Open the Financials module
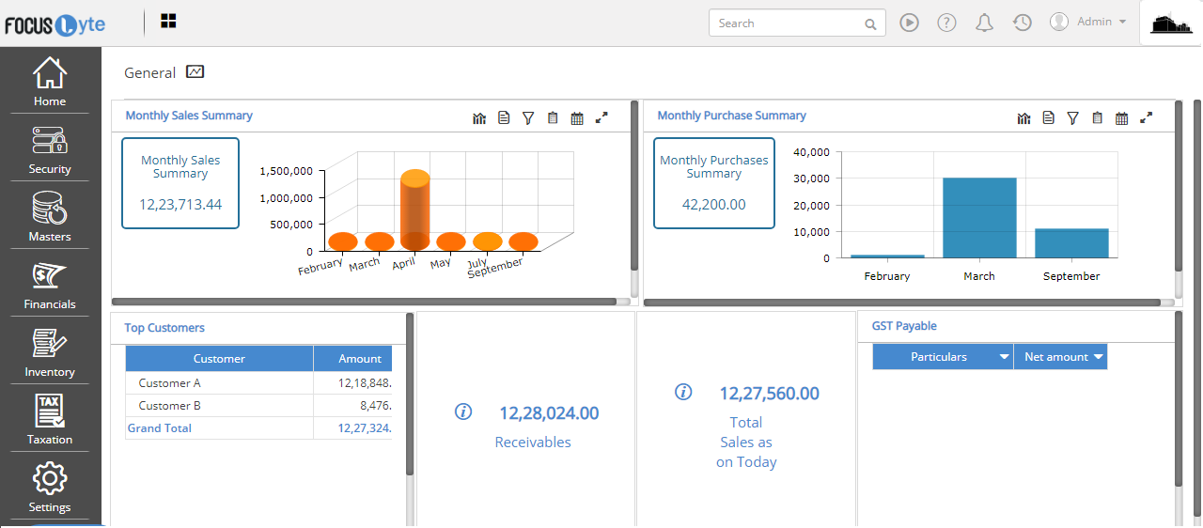Screen dimensions: 1203x528 [x=50, y=285]
